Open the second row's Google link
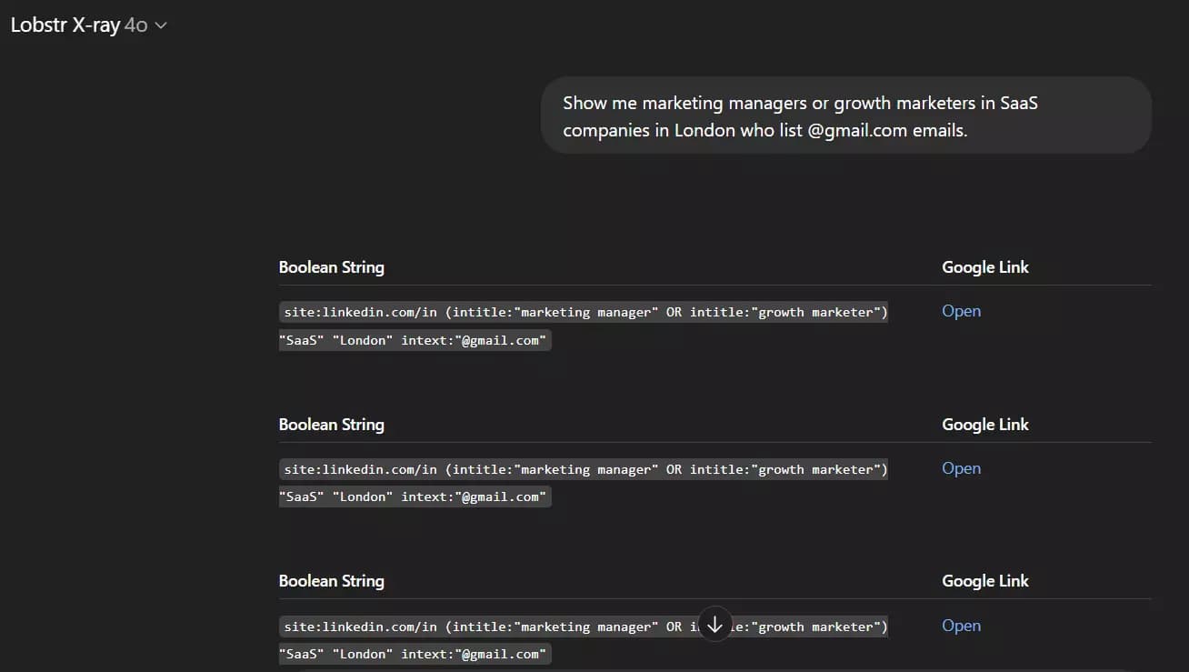The image size is (1189, 672). [961, 467]
